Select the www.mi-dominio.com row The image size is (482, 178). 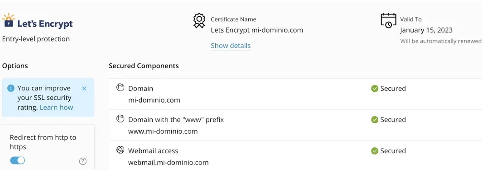(295, 125)
